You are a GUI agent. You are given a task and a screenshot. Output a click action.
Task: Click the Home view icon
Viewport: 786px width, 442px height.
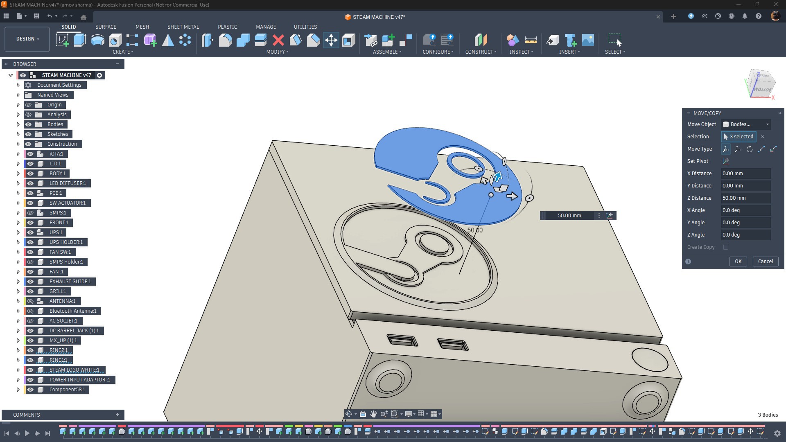click(x=84, y=17)
